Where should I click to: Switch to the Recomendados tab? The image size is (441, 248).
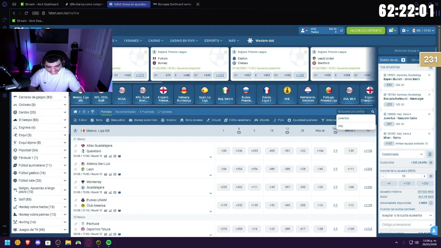125,112
